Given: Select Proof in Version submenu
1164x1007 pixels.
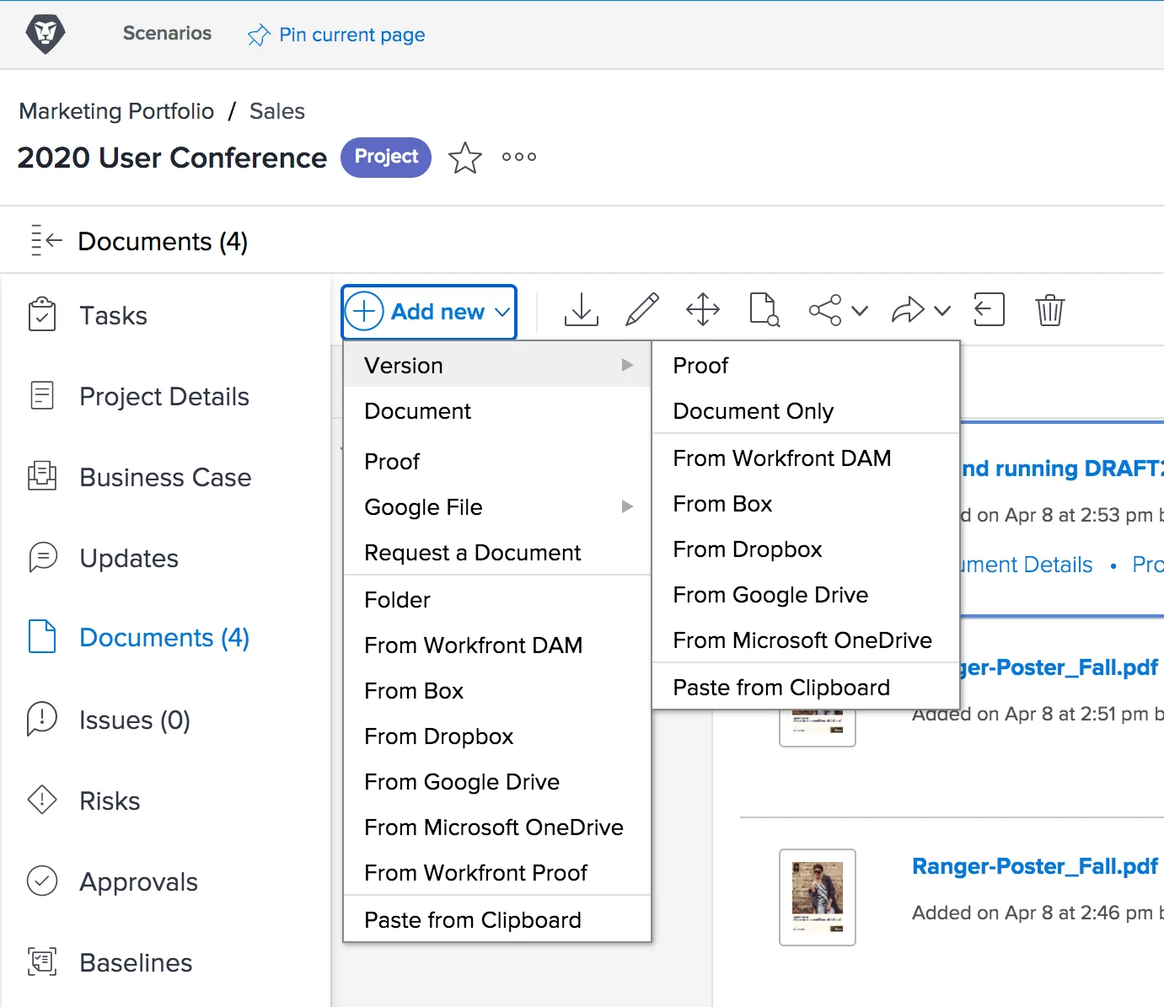Looking at the screenshot, I should pyautogui.click(x=806, y=366).
